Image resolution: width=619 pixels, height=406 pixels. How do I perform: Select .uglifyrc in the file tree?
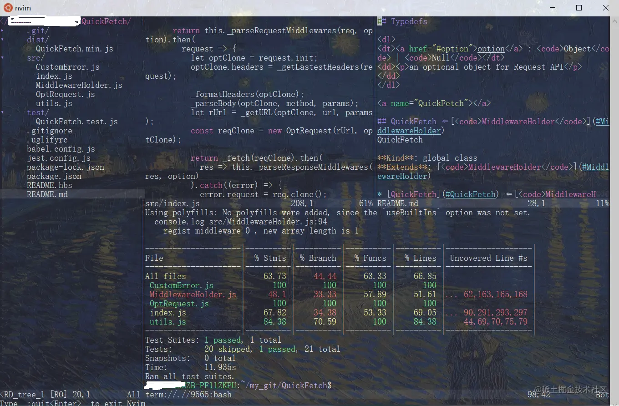click(x=47, y=140)
